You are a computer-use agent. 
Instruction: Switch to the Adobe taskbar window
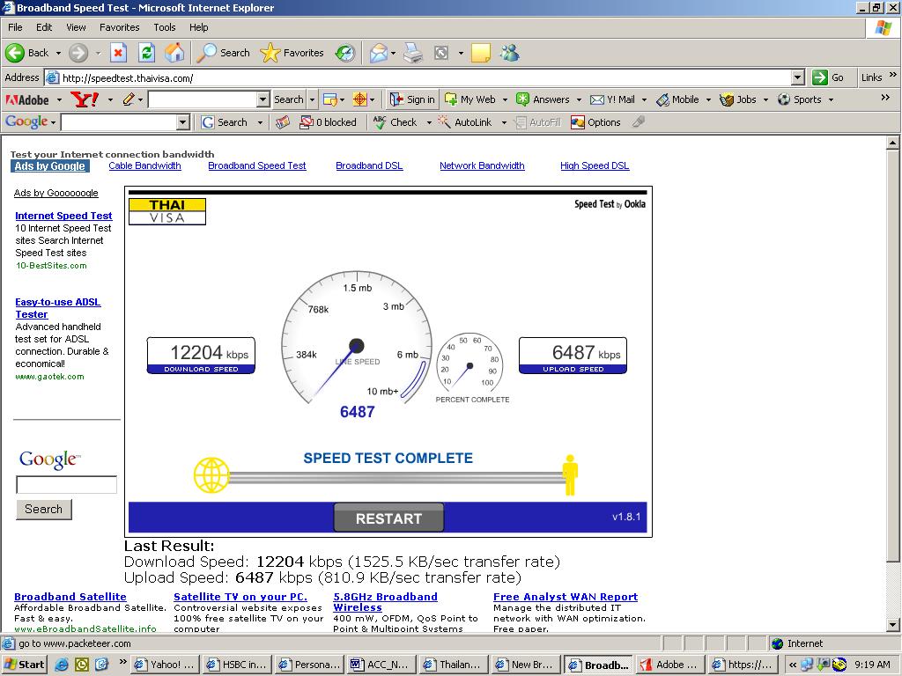pos(669,665)
